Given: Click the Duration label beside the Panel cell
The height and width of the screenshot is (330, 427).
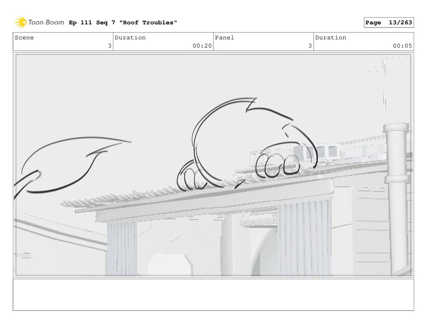Looking at the screenshot, I should coord(331,37).
